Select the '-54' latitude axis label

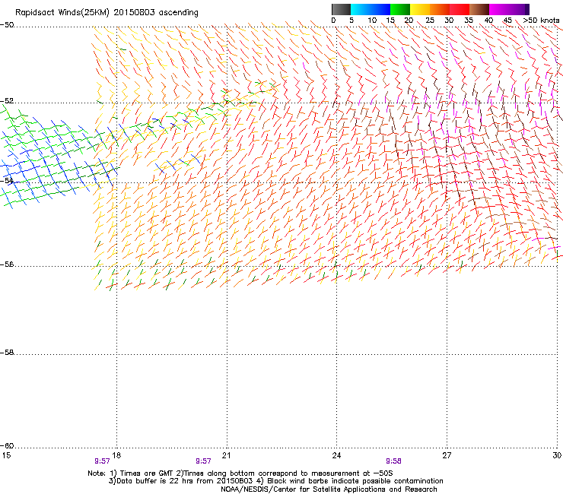click(x=7, y=180)
